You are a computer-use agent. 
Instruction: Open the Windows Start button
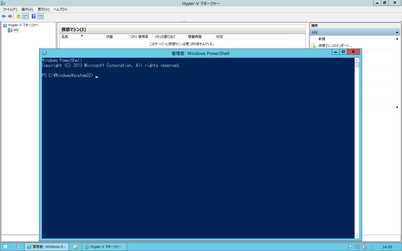[5, 247]
